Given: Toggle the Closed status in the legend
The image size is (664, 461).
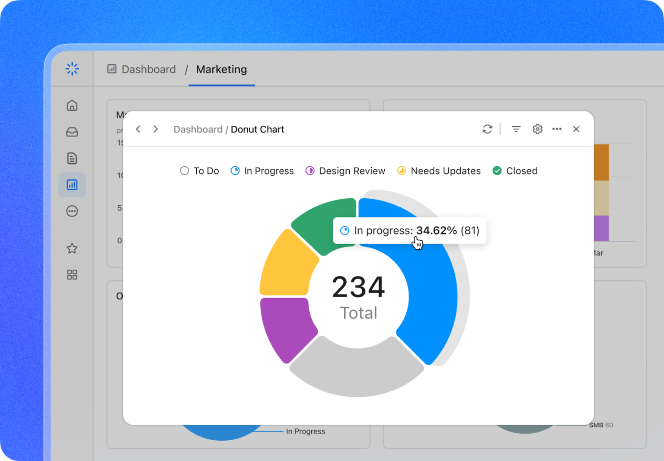Looking at the screenshot, I should [x=514, y=171].
